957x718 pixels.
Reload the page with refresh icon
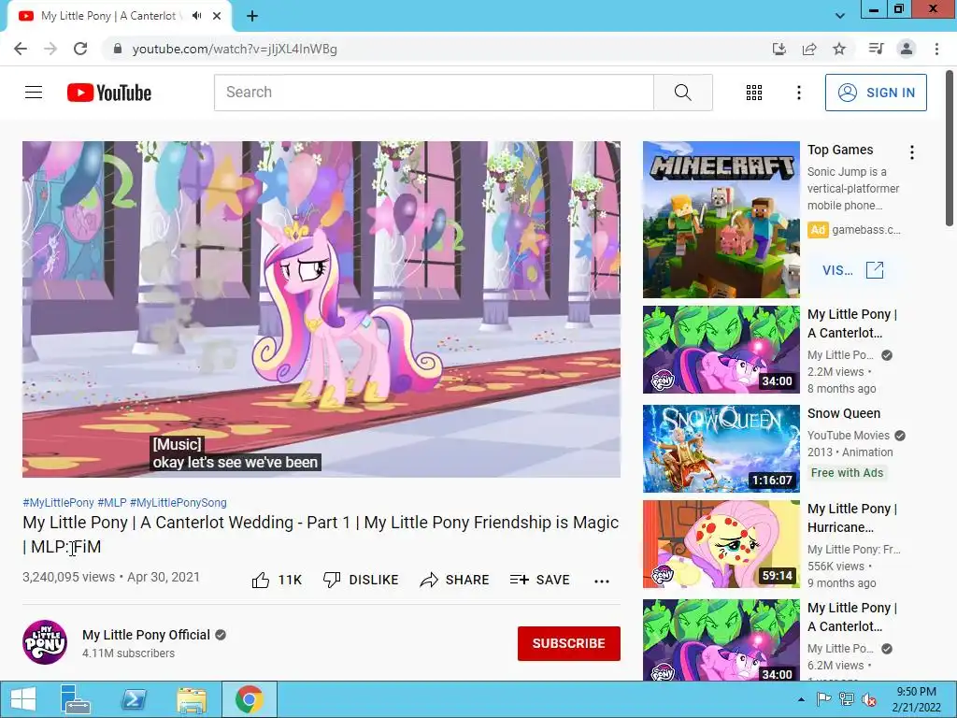click(x=80, y=49)
